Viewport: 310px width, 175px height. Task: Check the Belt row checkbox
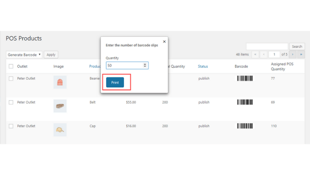pyautogui.click(x=11, y=102)
